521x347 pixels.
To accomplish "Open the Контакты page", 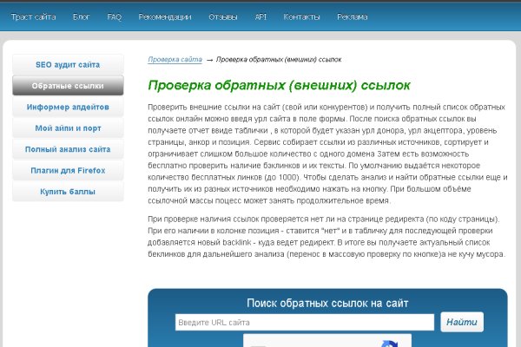I will point(302,16).
